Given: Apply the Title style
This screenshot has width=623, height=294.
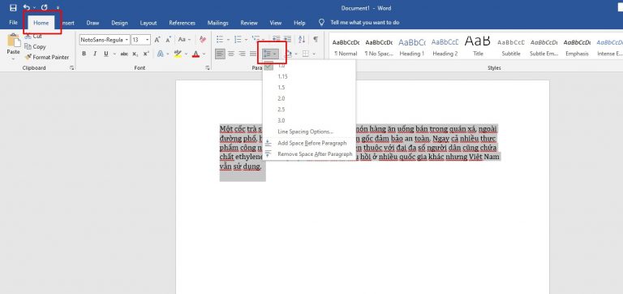Looking at the screenshot, I should pyautogui.click(x=478, y=47).
